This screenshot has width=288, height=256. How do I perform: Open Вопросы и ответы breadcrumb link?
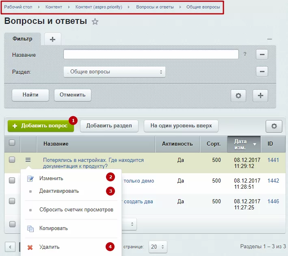pyautogui.click(x=155, y=7)
